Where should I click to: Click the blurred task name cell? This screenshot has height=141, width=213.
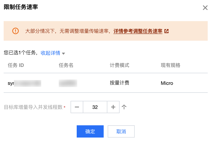coord(68,83)
